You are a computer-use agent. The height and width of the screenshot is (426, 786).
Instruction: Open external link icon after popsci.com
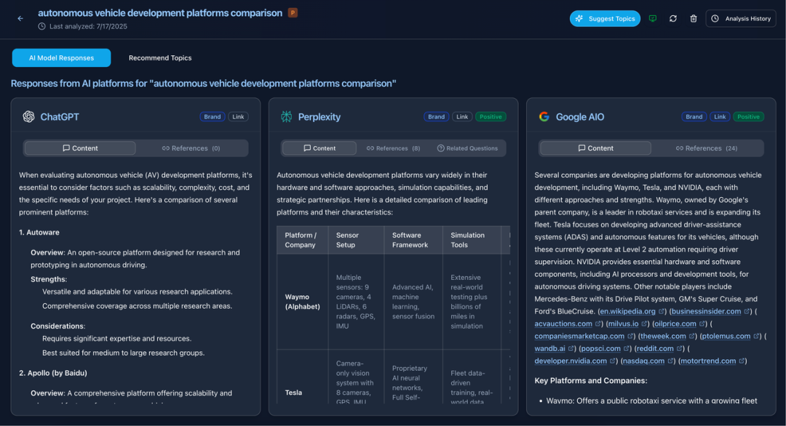626,348
